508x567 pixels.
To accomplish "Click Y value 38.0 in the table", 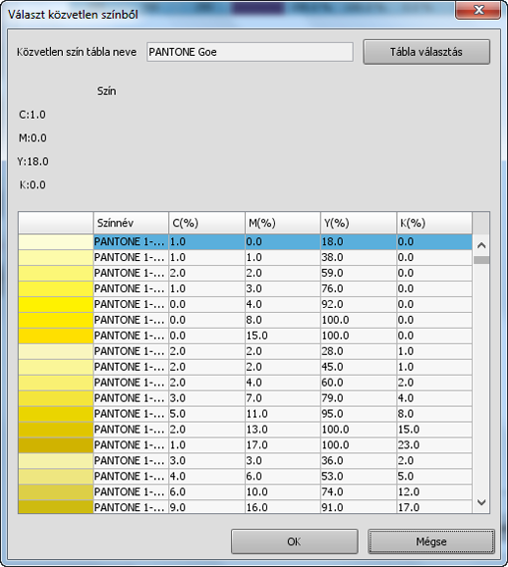I will [359, 257].
